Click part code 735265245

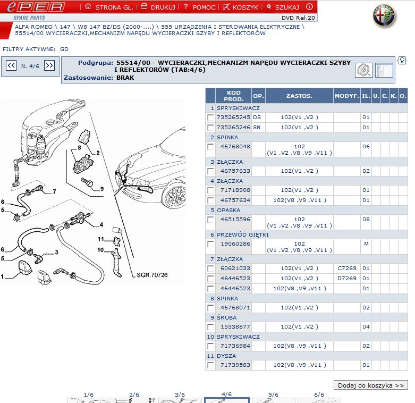coord(233,117)
